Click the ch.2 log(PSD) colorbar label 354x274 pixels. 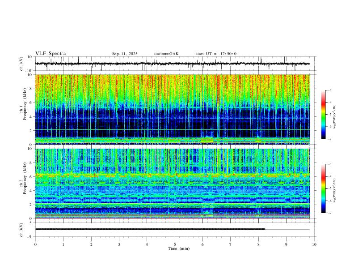(334, 190)
